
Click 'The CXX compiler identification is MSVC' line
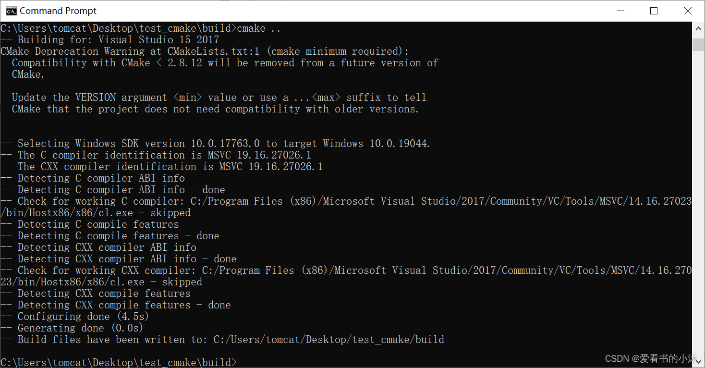[x=162, y=167]
